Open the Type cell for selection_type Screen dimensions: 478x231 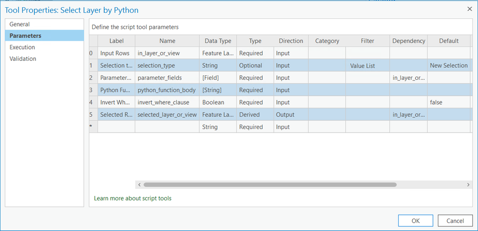coord(255,66)
